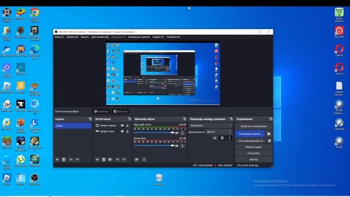Move scene up in the Сцены panel
350x197 pixels.
coord(71,159)
